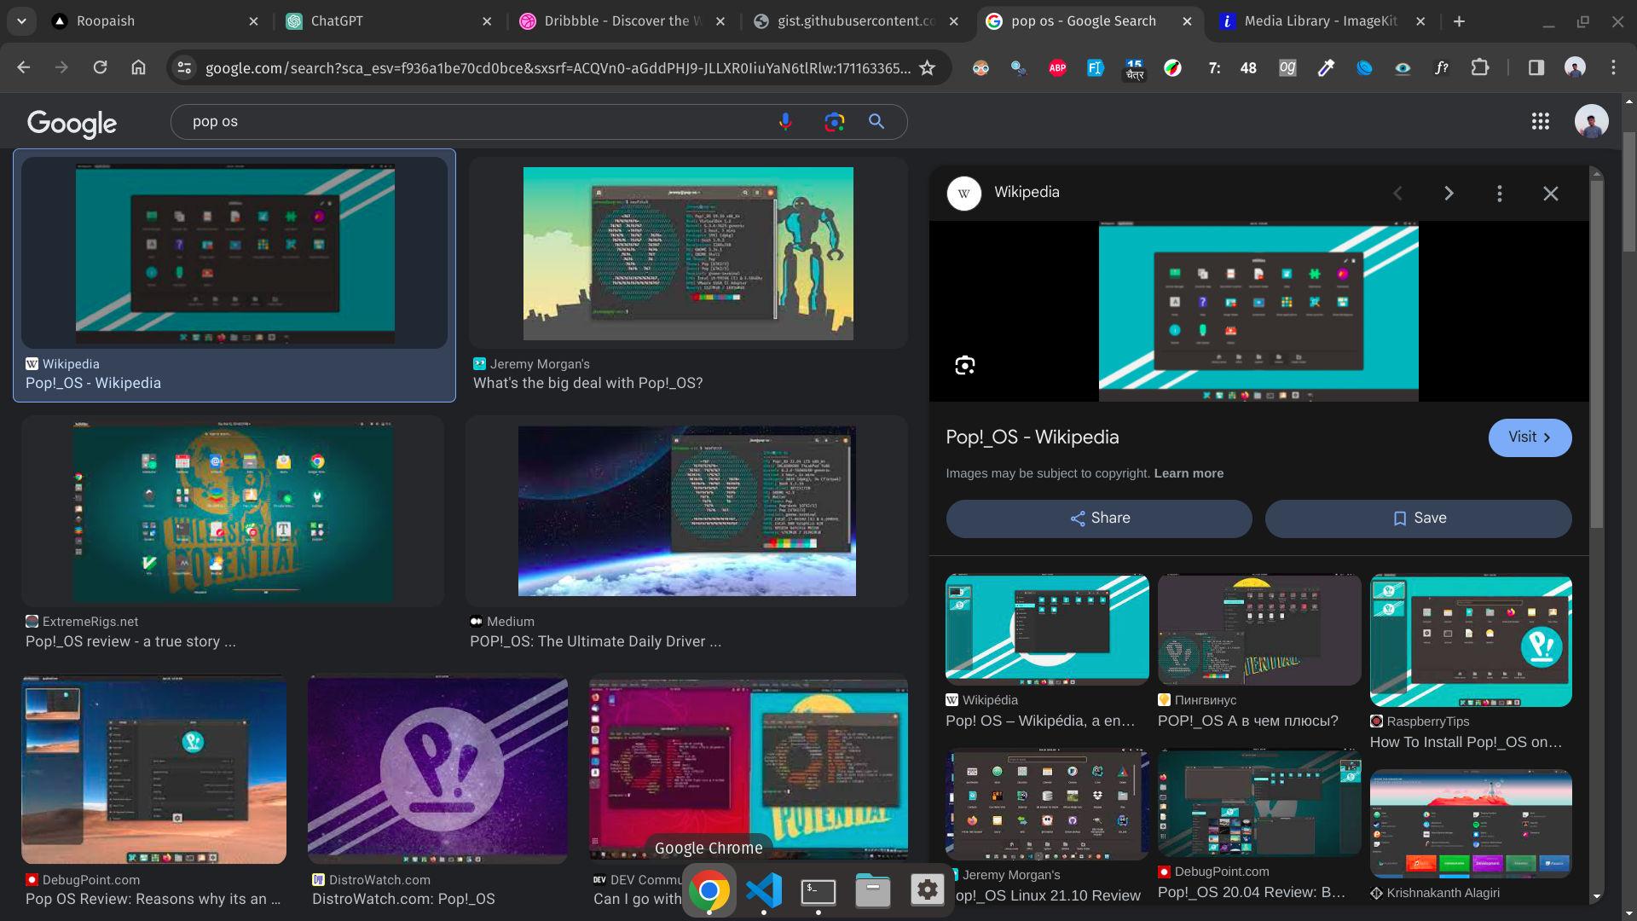Viewport: 1637px width, 921px height.
Task: Click the Jeremy Morgan's Pop!_OS image
Action: pos(687,253)
